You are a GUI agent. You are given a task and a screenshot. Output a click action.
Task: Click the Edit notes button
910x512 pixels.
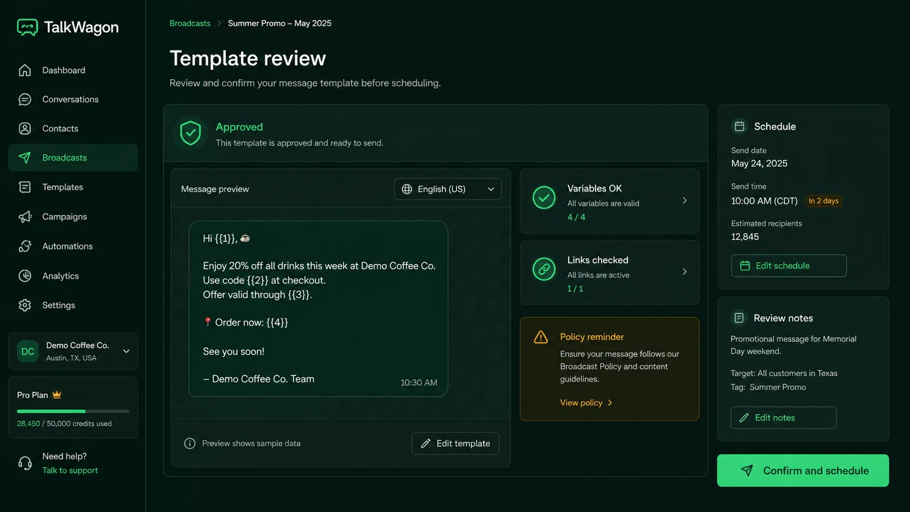(783, 418)
